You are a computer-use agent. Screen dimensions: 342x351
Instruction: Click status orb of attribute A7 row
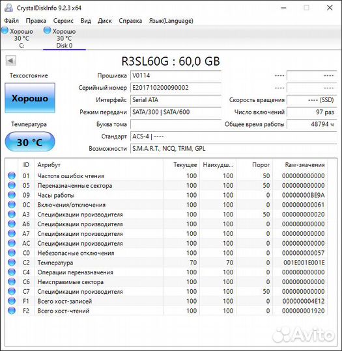click(x=12, y=233)
